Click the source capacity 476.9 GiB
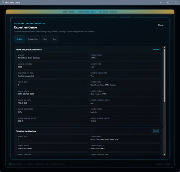Screen dimensions: 180x172 click(x=22, y=103)
